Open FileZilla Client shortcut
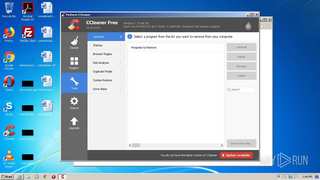The image size is (320, 180). 28,34
